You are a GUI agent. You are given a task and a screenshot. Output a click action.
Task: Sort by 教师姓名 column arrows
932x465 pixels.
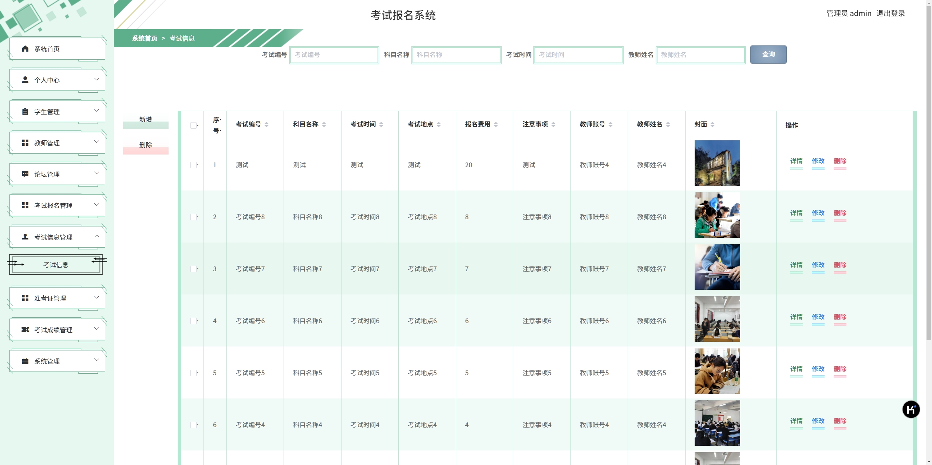(668, 125)
